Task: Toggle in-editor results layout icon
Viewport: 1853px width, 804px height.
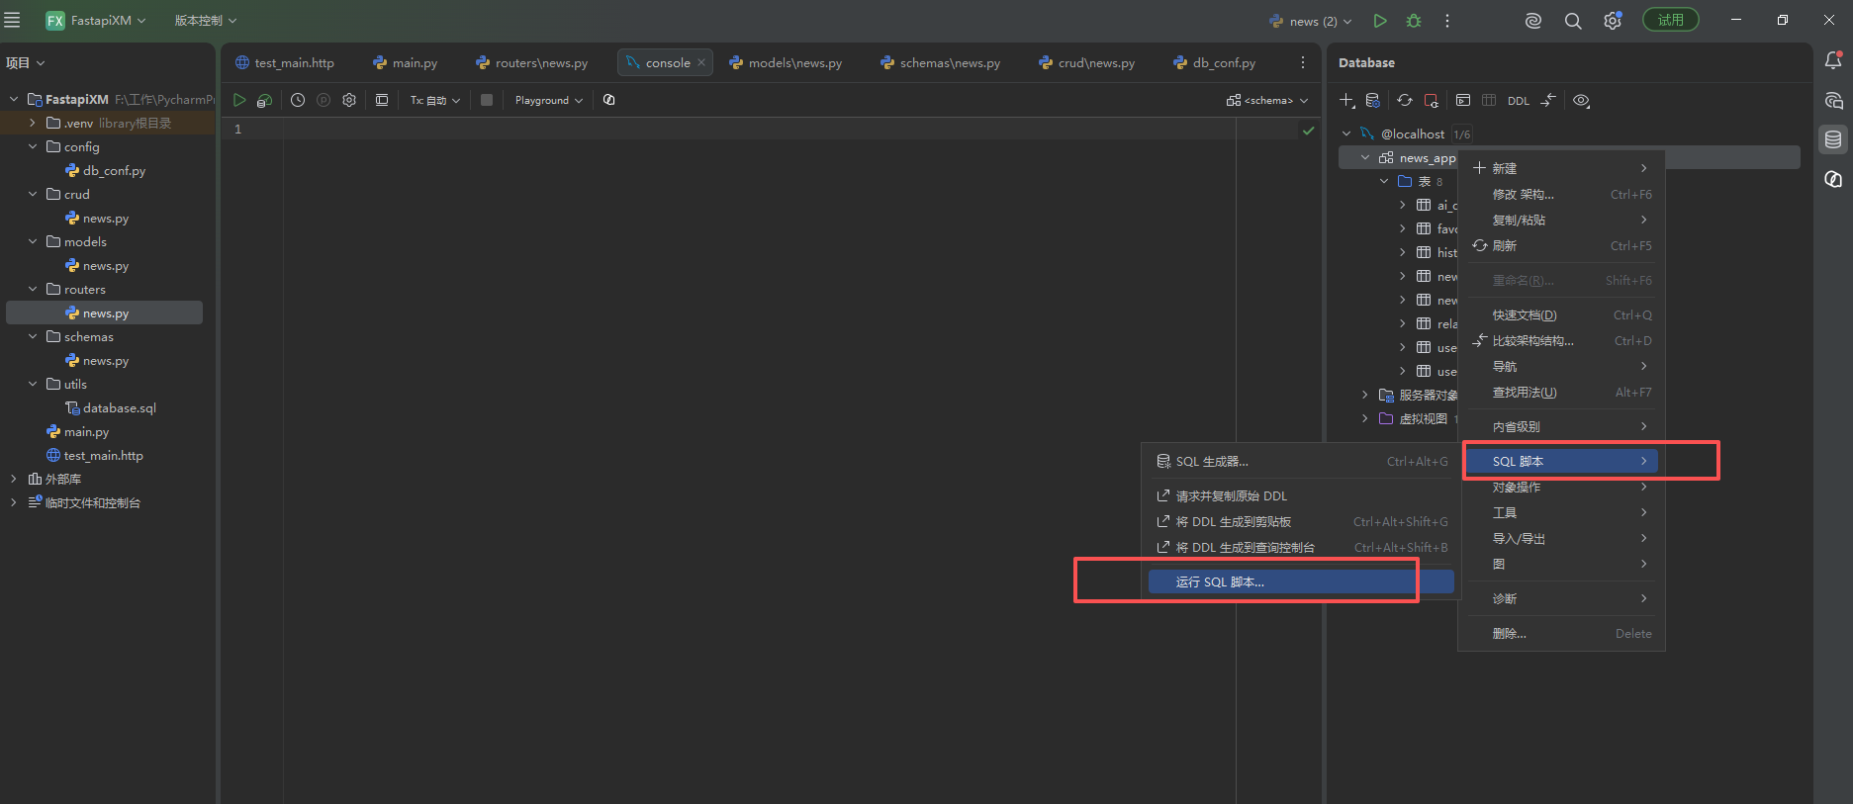Action: pyautogui.click(x=382, y=100)
